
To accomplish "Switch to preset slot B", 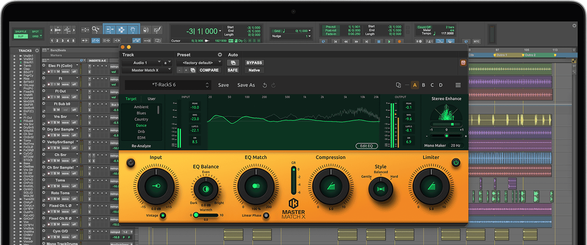I will coord(423,85).
